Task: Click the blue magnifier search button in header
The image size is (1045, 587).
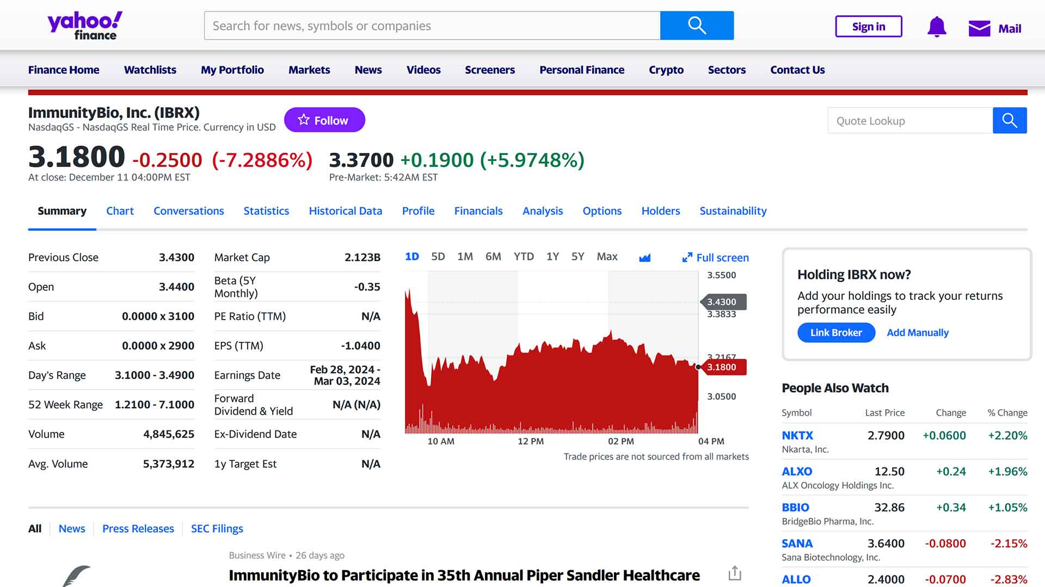Action: coord(697,26)
